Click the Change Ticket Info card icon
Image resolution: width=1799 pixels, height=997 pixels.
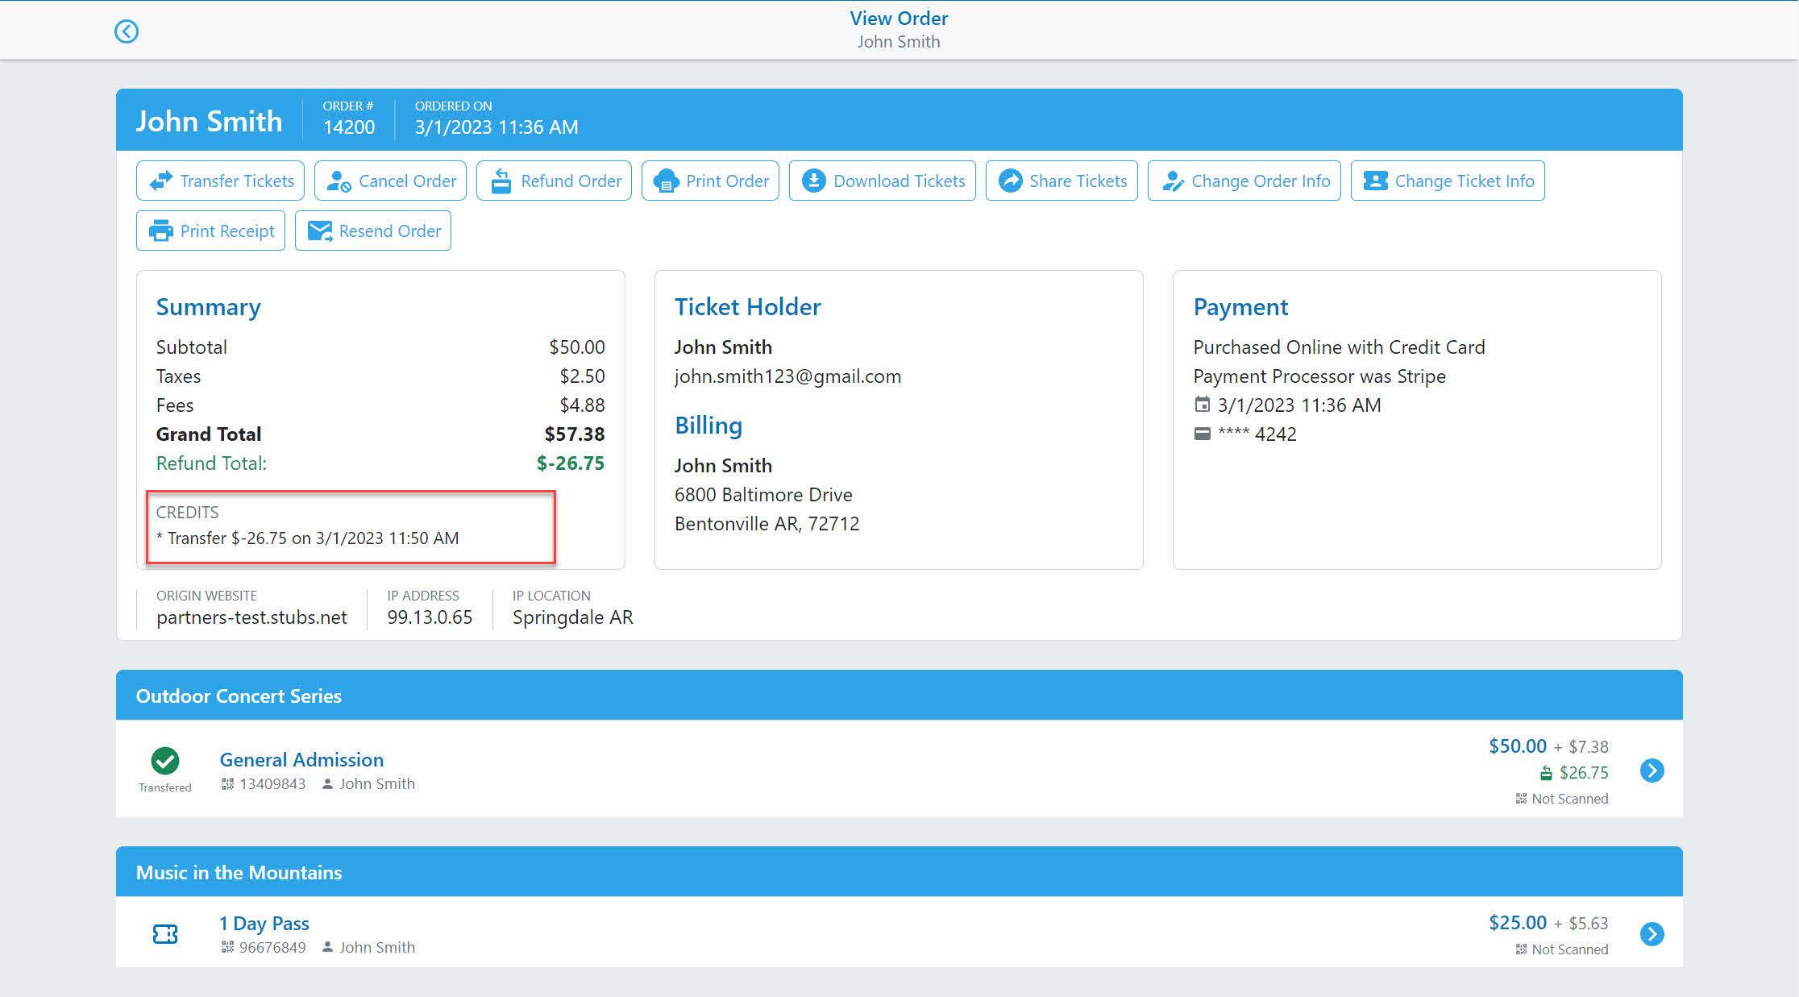1375,181
